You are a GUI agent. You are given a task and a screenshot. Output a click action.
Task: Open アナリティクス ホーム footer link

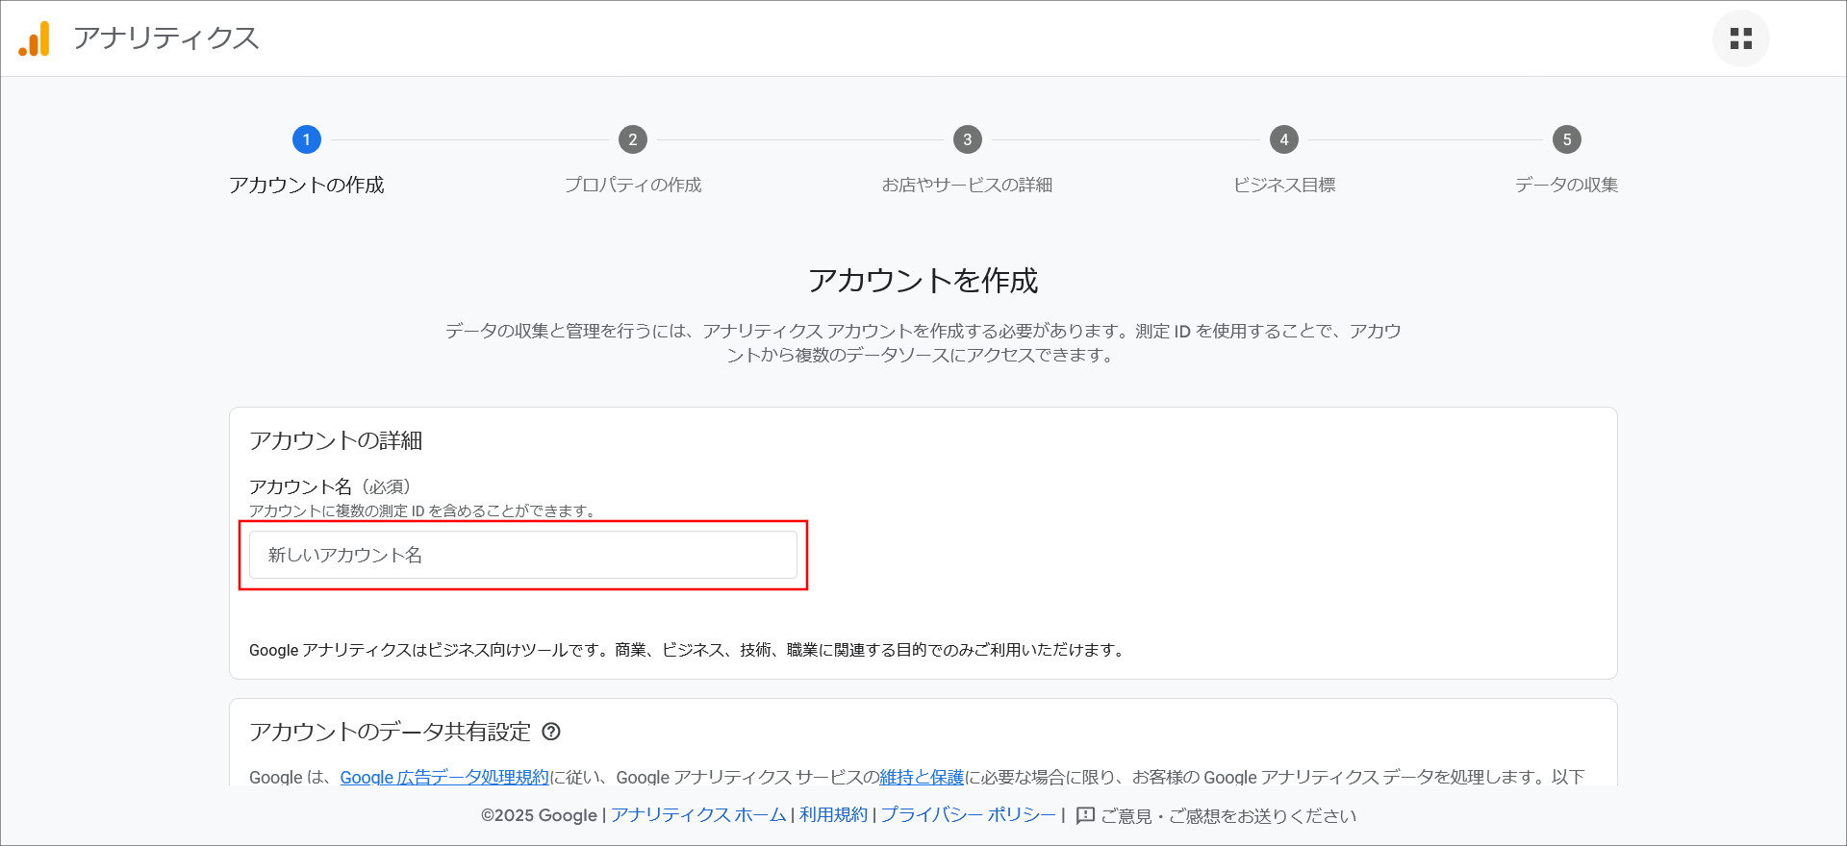698,815
